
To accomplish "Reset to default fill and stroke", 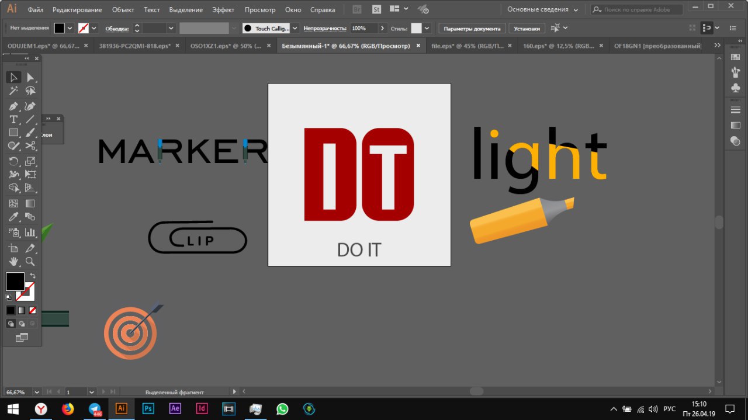I will point(9,297).
